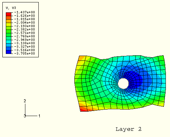Click the Layer 2 label
The image size is (170, 137).
tap(129, 129)
